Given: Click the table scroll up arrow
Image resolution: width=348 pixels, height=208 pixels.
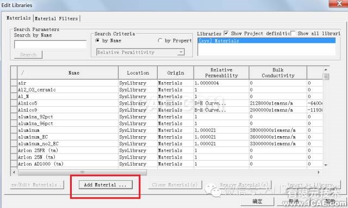Looking at the screenshot, I should pyautogui.click(x=326, y=70).
